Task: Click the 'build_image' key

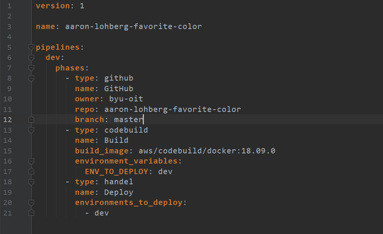Action: [x=102, y=151]
